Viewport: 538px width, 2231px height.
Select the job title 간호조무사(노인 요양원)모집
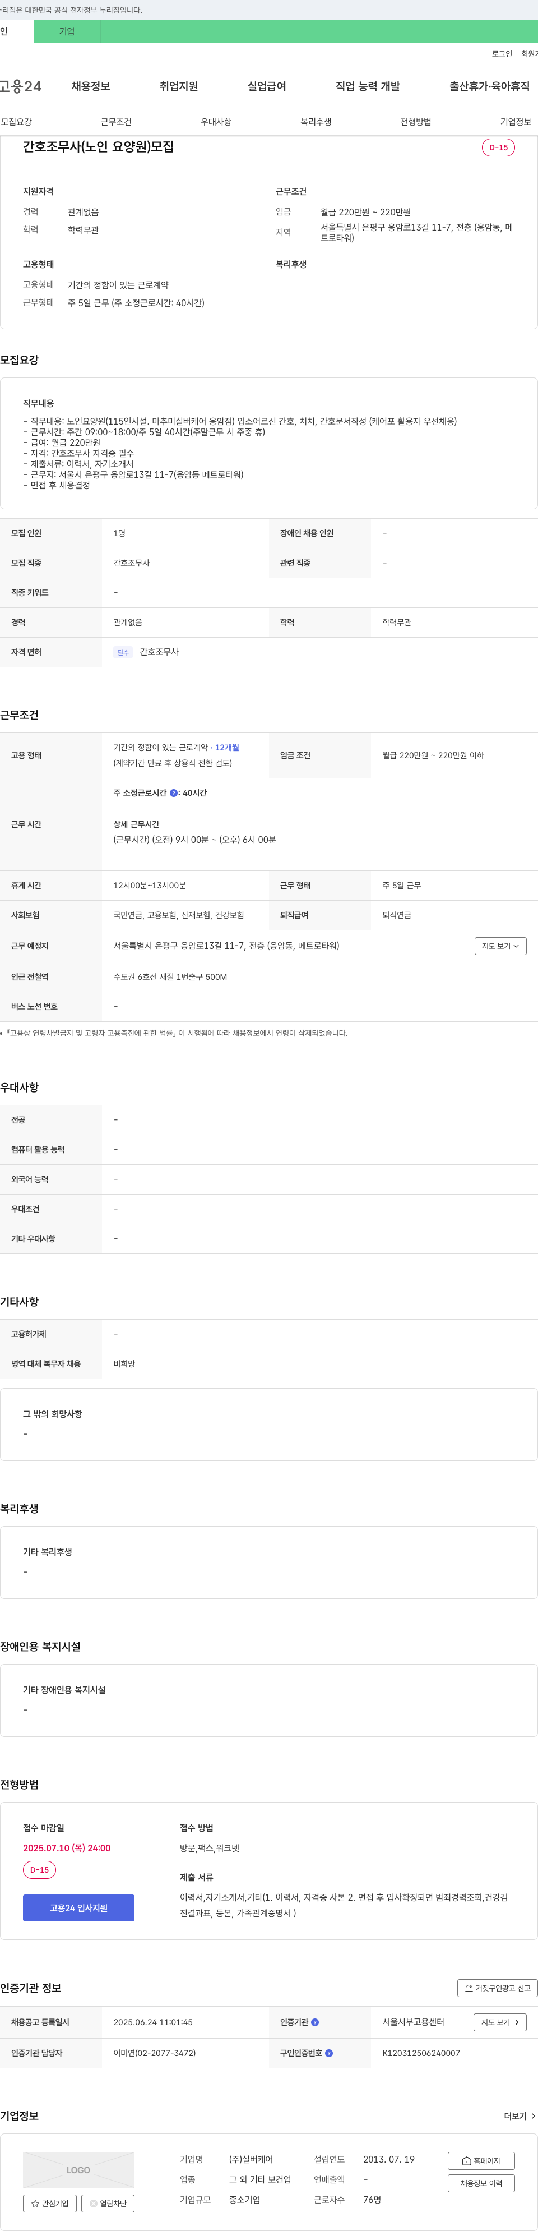pos(99,146)
